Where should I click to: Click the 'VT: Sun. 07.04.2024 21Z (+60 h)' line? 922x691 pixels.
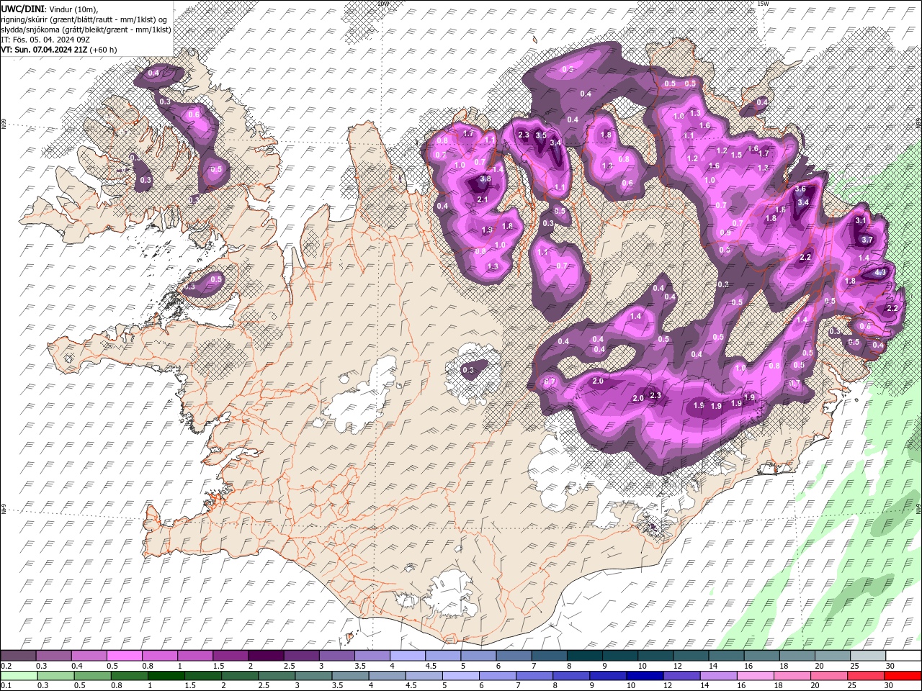coord(58,50)
